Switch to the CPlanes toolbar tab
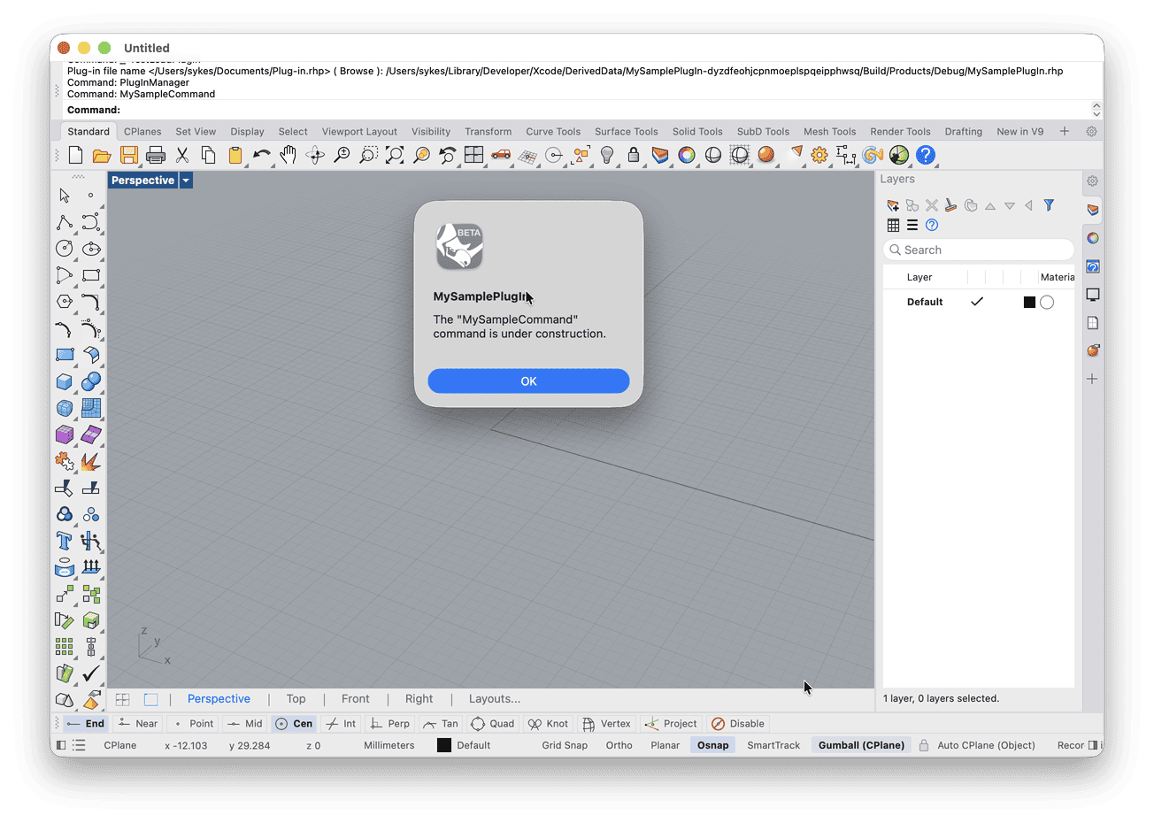This screenshot has width=1154, height=823. pos(142,132)
